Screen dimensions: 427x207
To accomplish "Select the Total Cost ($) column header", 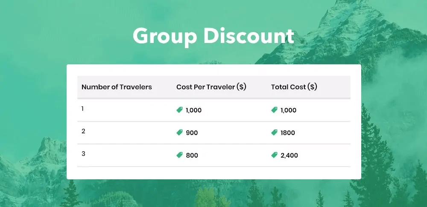I will click(x=294, y=87).
